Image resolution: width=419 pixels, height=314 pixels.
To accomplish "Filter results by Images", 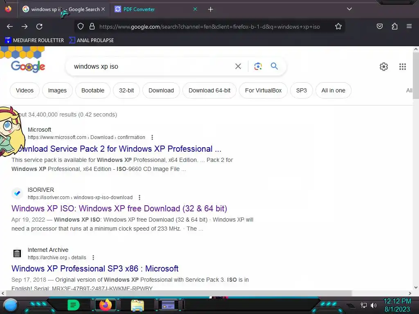I will pos(57,90).
